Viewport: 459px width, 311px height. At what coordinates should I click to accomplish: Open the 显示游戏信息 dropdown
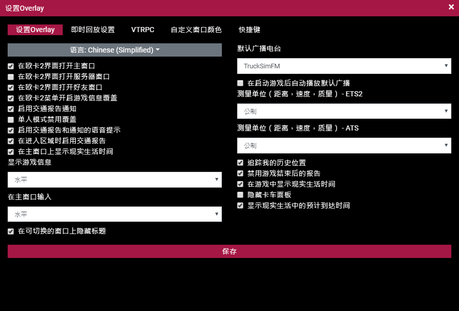coord(115,179)
